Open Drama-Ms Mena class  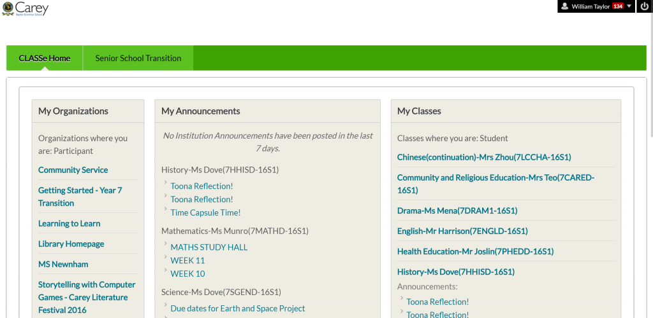click(x=457, y=211)
